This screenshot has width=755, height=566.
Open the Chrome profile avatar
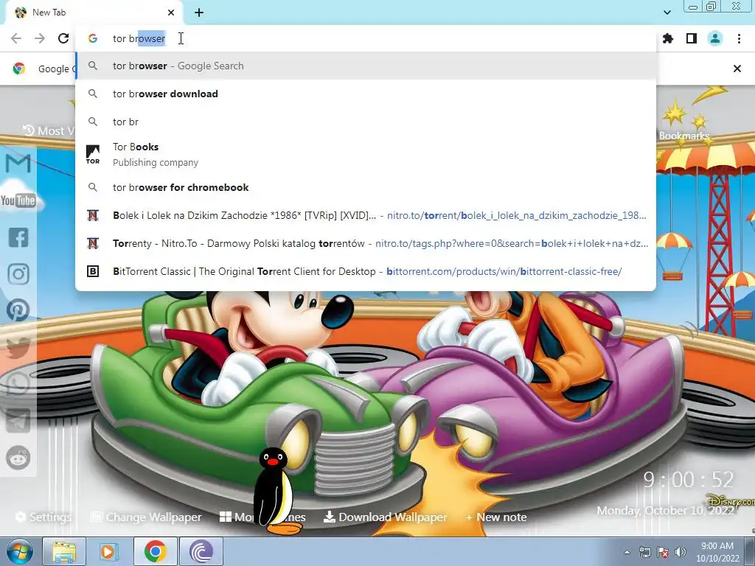715,38
